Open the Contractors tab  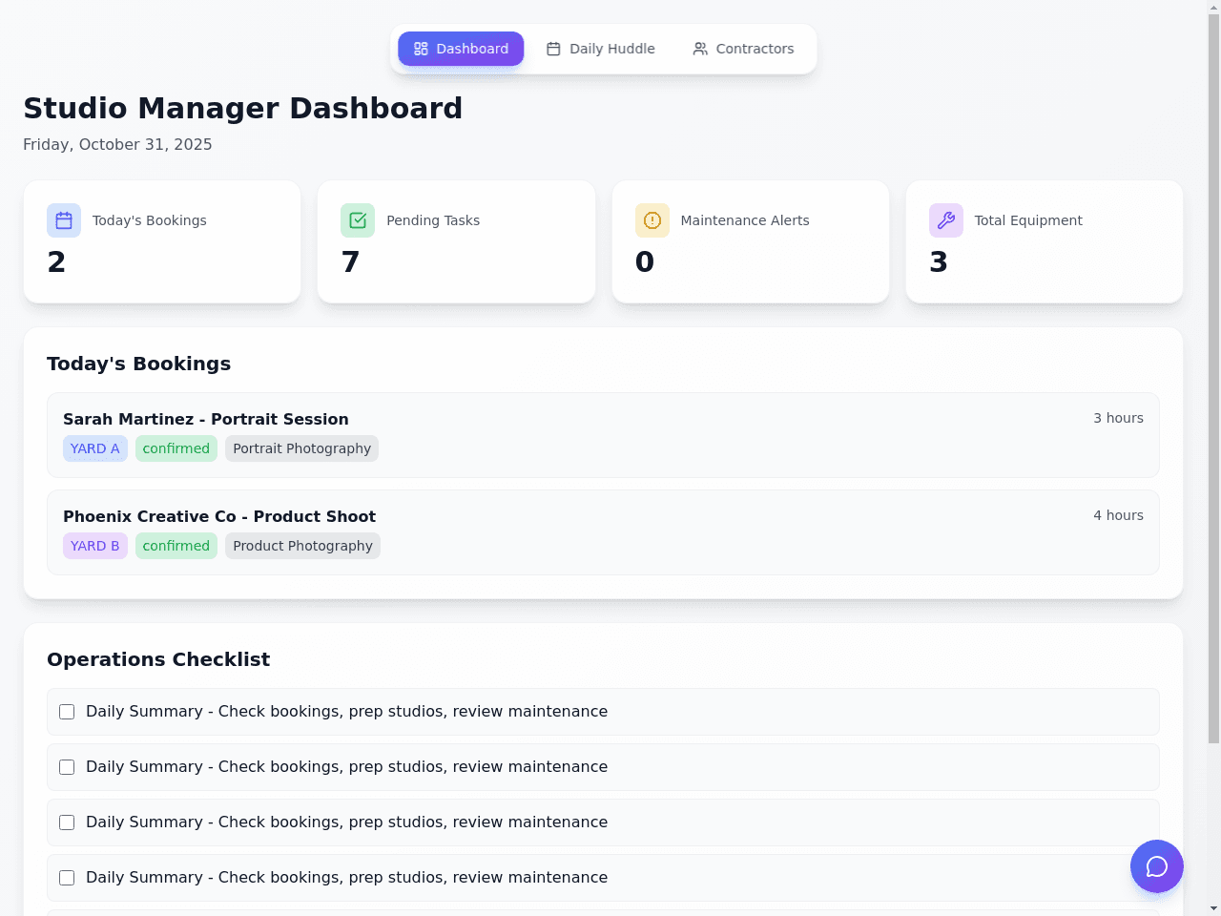(x=743, y=49)
